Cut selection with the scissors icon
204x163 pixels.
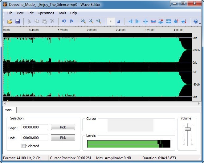click(29, 21)
